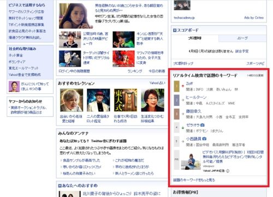The image size is (273, 197).
Task: Click the ad info icon next to Yahoo! JAPAN広告
Action: tap(228, 171)
